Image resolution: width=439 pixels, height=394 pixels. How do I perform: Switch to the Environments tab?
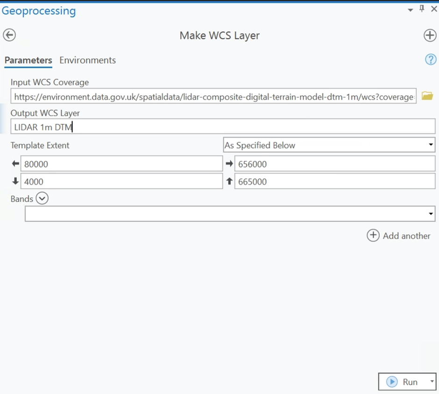tap(87, 60)
